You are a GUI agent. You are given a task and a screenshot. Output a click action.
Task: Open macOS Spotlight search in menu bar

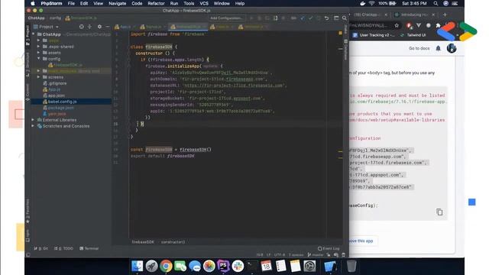(436, 3)
